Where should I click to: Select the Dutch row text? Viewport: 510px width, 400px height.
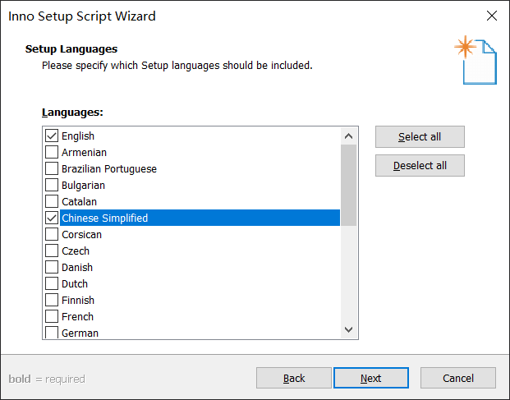[75, 283]
